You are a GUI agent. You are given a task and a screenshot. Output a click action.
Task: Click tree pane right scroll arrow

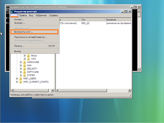tap(52, 90)
